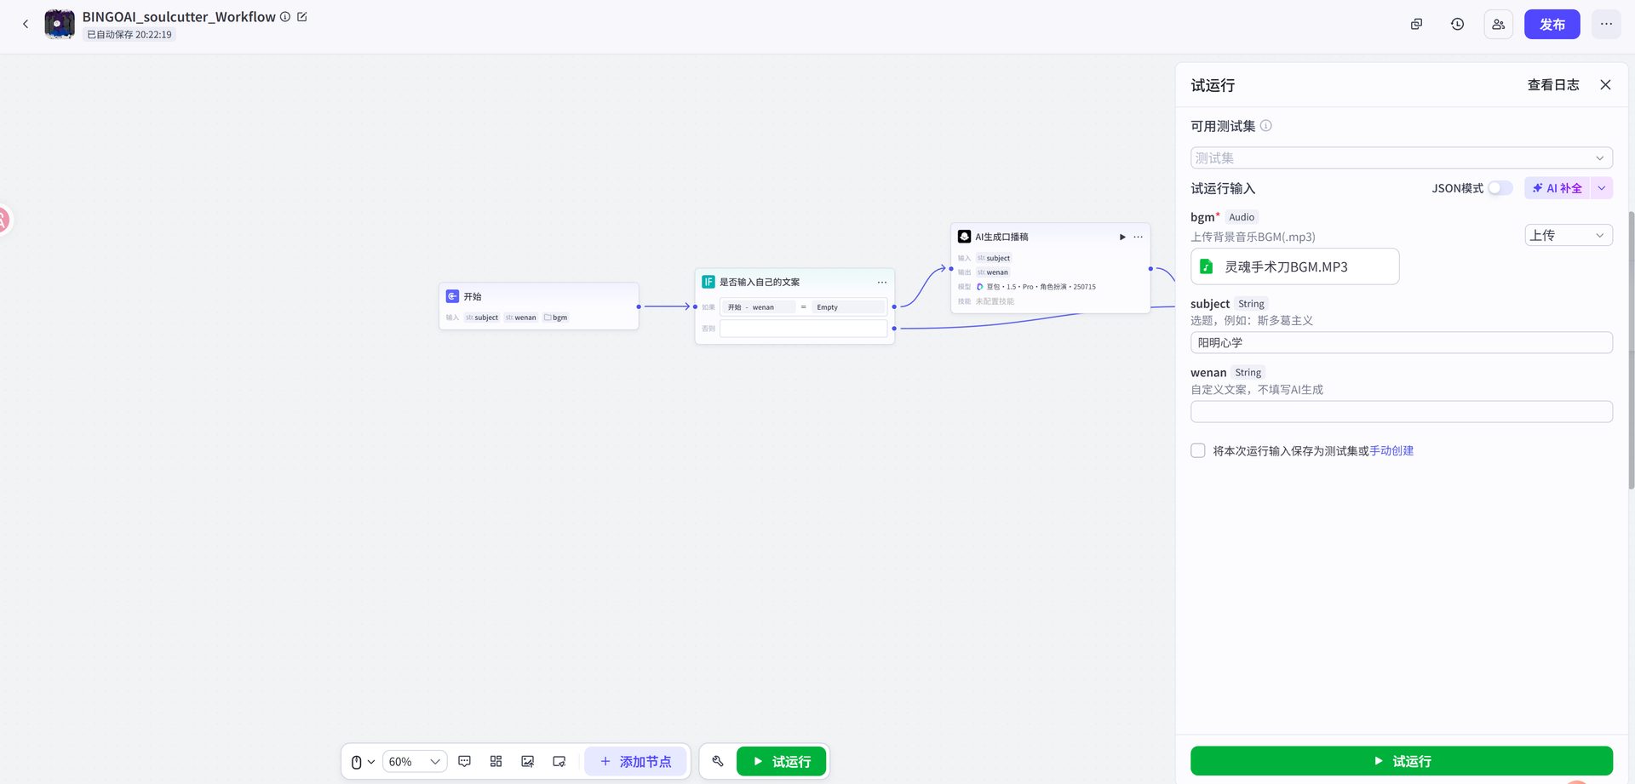This screenshot has width=1635, height=784.
Task: Click auto-arrange layout grid icon
Action: coord(496,761)
